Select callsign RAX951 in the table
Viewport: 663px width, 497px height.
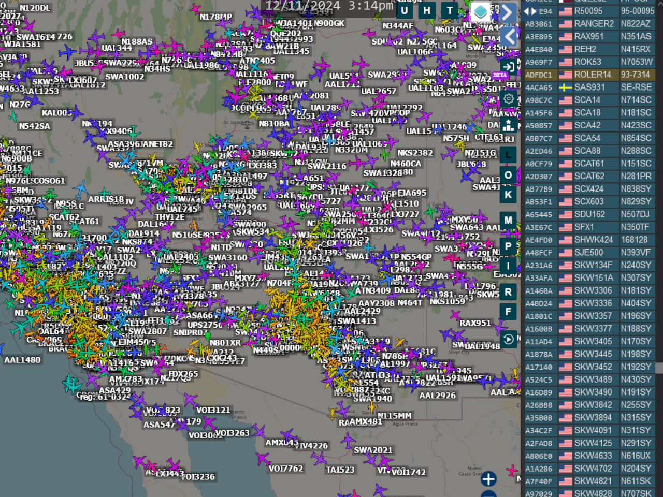(589, 36)
